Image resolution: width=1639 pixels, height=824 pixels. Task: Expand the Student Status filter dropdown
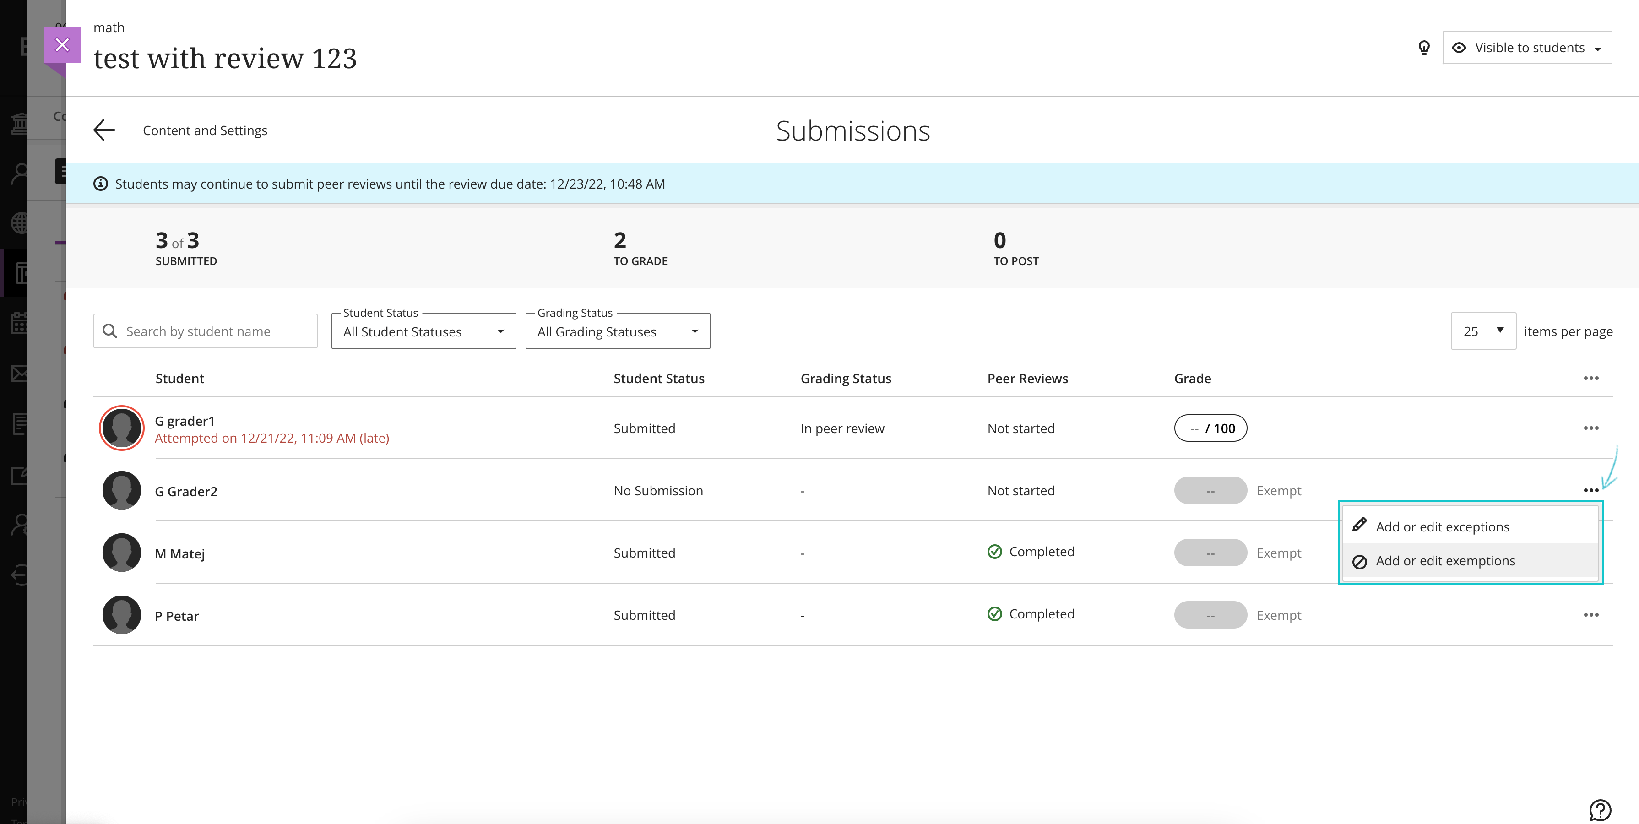tap(423, 331)
